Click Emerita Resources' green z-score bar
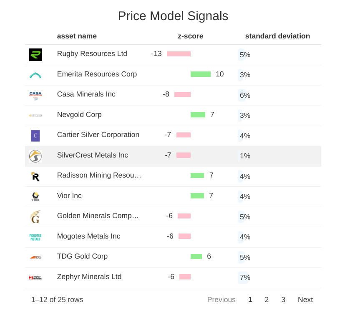Screen dimensions: 355x325 (201, 74)
